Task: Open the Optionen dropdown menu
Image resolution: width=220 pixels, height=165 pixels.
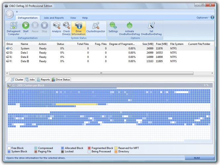Action: [203, 18]
